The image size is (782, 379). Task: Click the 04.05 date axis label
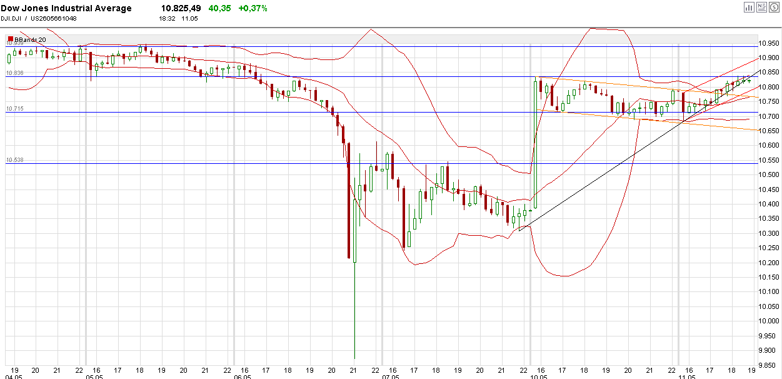(x=15, y=377)
